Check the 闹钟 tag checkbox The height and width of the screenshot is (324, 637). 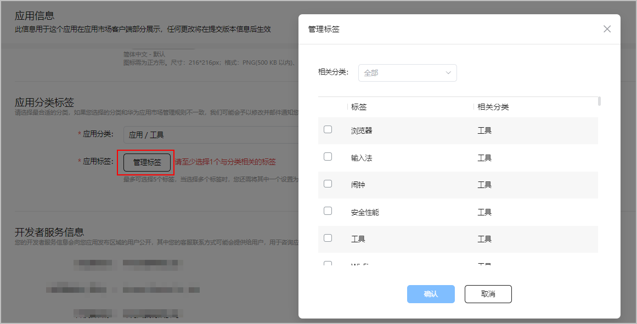pyautogui.click(x=328, y=183)
